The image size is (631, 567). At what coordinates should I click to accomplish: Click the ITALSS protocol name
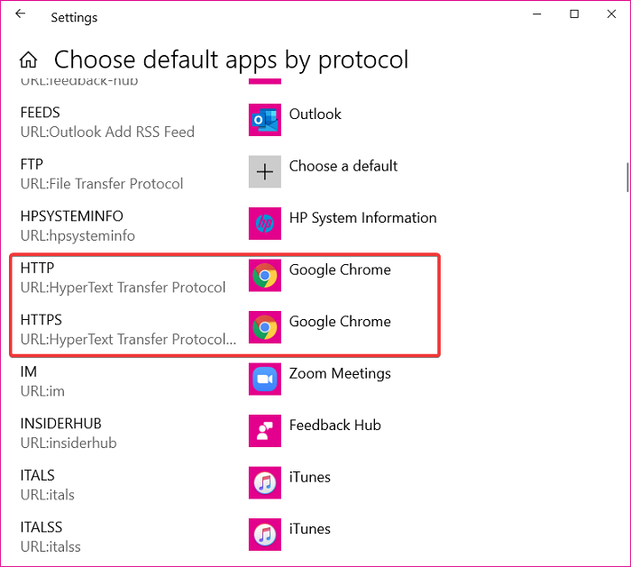point(41,527)
